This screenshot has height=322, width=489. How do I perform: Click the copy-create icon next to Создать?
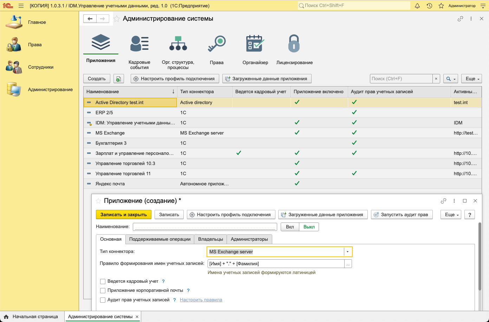click(x=119, y=79)
